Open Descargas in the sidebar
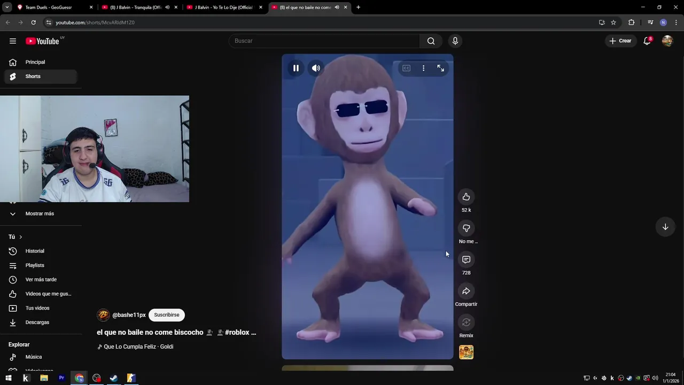This screenshot has height=385, width=684. point(41,322)
